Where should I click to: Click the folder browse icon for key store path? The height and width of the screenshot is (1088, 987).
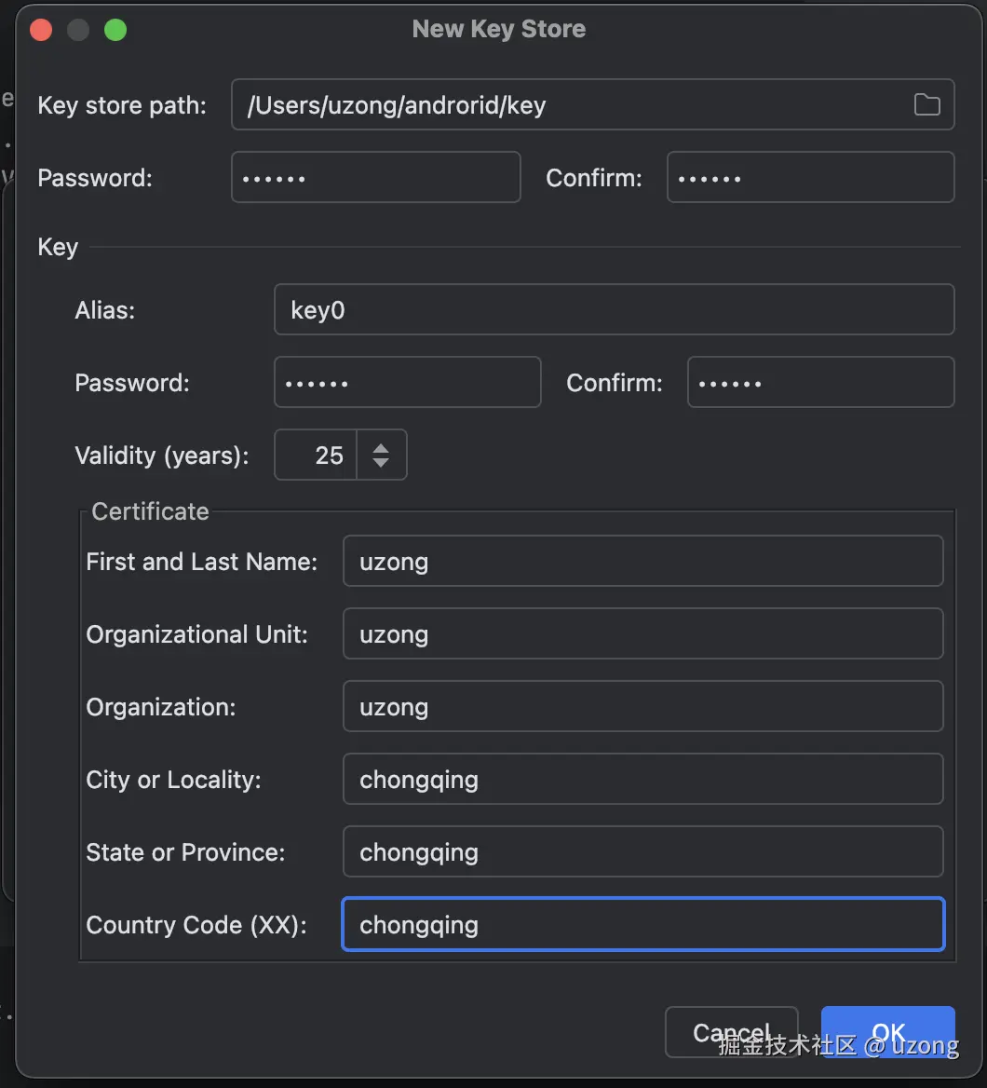tap(926, 104)
